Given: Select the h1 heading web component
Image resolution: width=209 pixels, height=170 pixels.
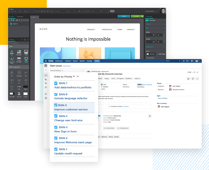Looking at the screenshot, I should [12, 81].
